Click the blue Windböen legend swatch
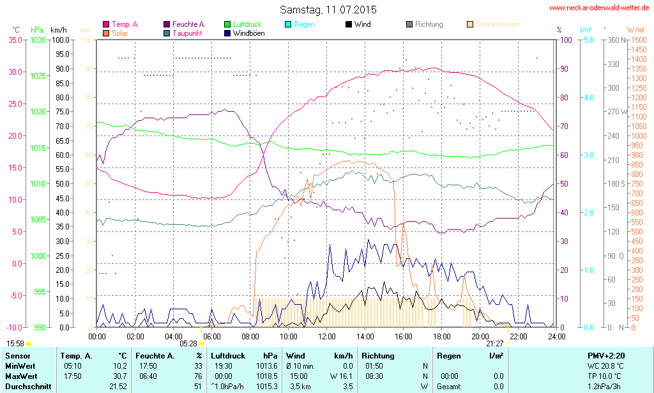This screenshot has height=393, width=654. [227, 33]
